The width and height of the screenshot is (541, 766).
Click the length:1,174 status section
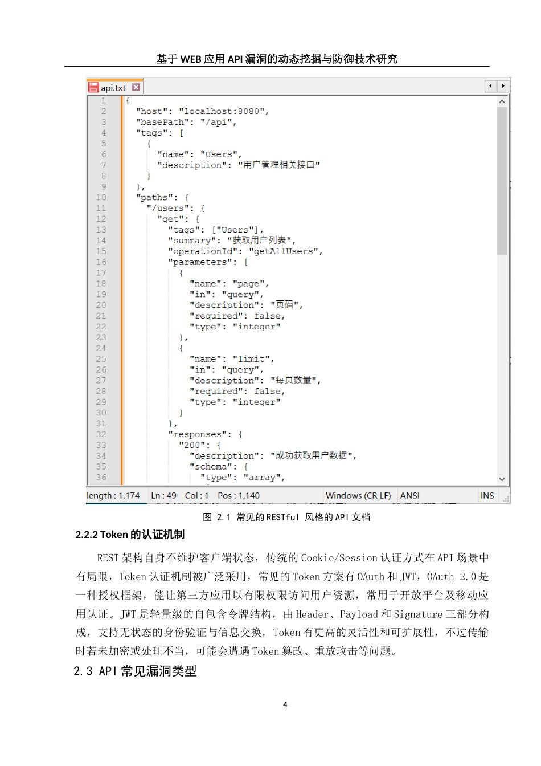pyautogui.click(x=116, y=495)
